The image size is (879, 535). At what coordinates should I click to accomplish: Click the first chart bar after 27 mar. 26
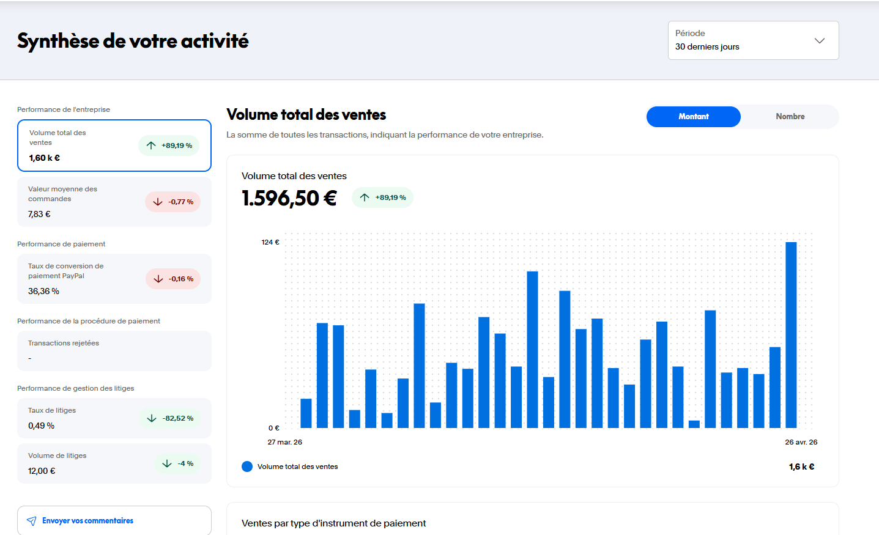tap(306, 413)
